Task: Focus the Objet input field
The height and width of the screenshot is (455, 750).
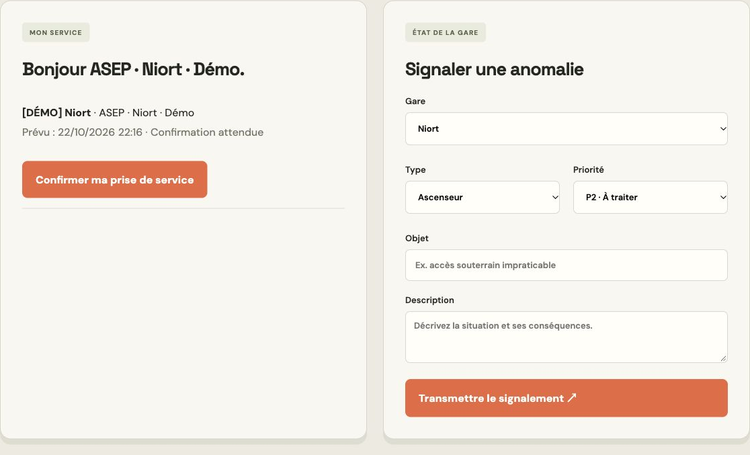Action: point(567,265)
